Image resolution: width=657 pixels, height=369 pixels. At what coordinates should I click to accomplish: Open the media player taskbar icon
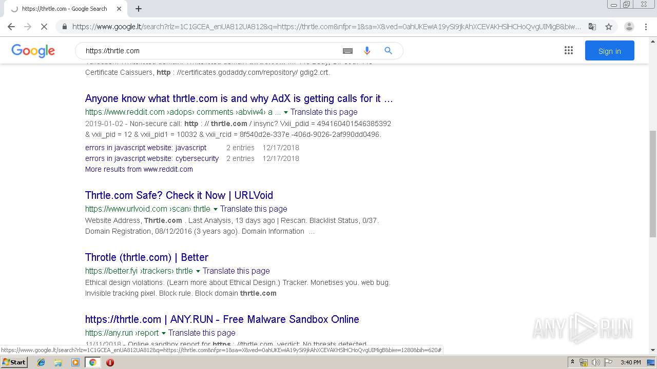[x=75, y=362]
